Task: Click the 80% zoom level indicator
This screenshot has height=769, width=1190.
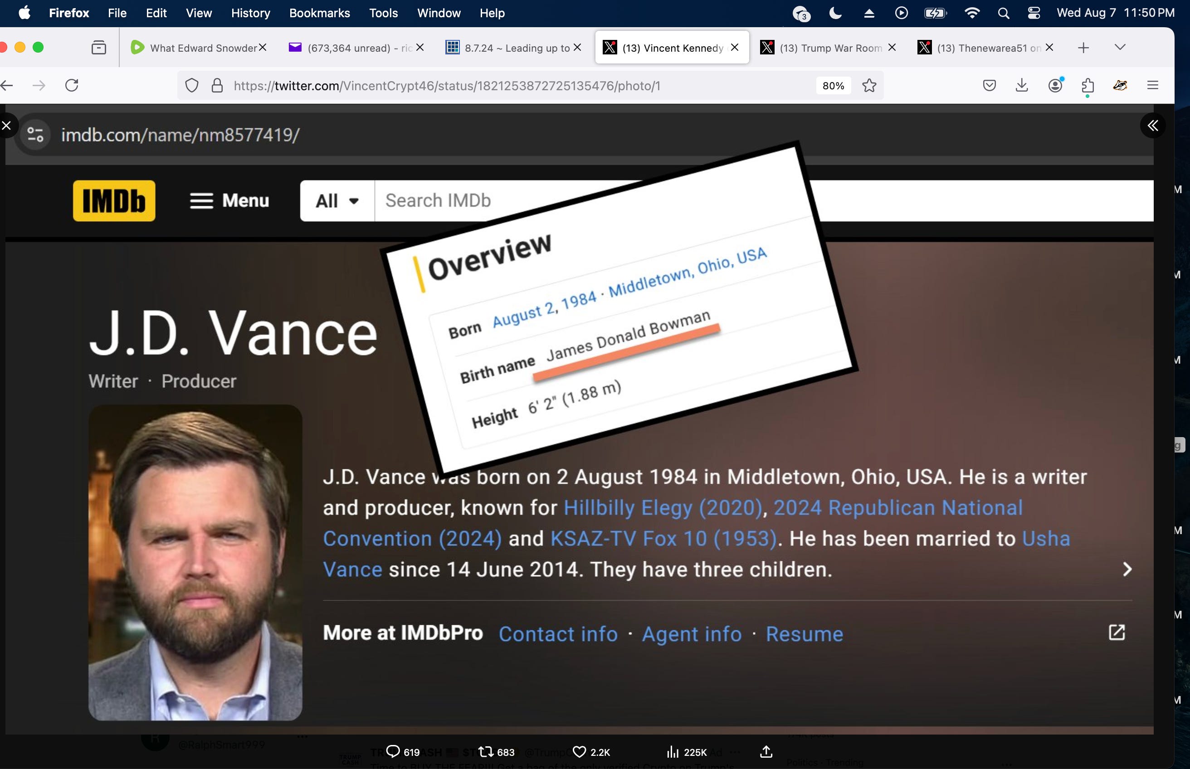Action: point(833,85)
